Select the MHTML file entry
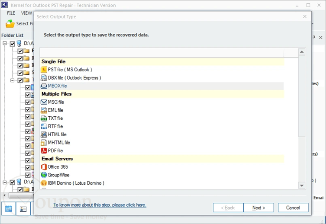 pos(59,143)
